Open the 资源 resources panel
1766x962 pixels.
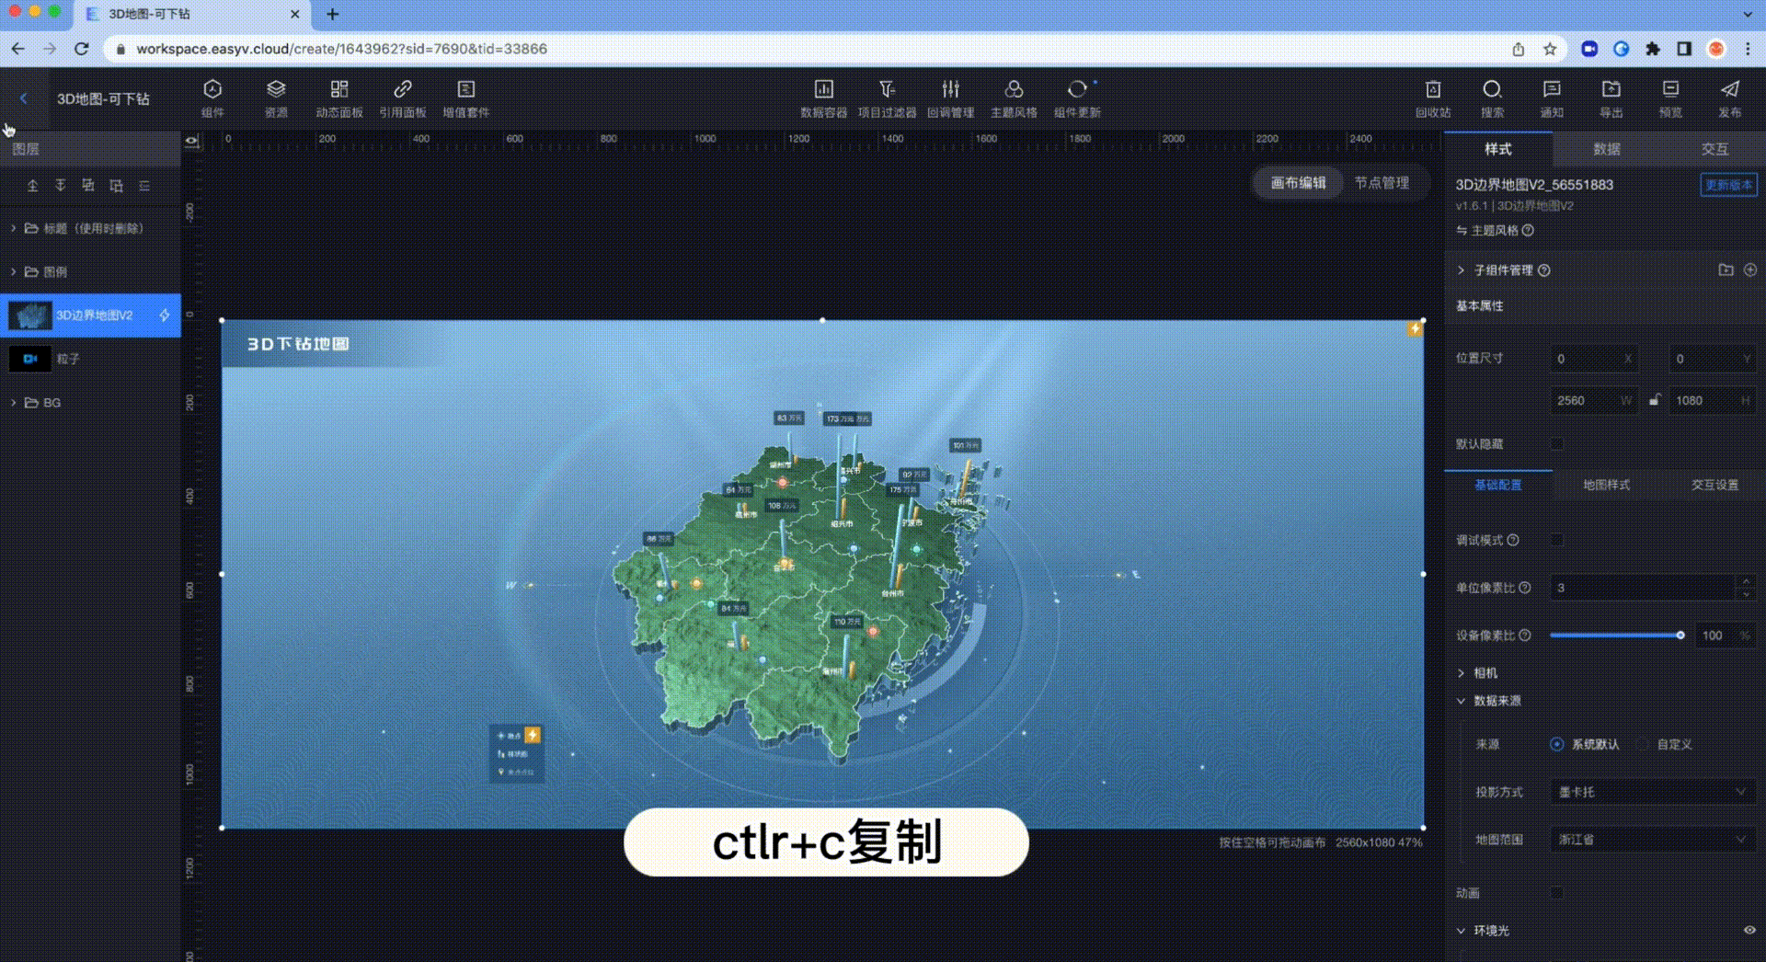tap(276, 97)
